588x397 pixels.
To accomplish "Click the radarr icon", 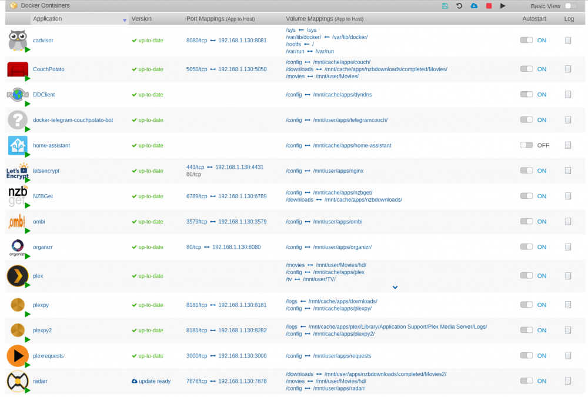I will click(18, 381).
